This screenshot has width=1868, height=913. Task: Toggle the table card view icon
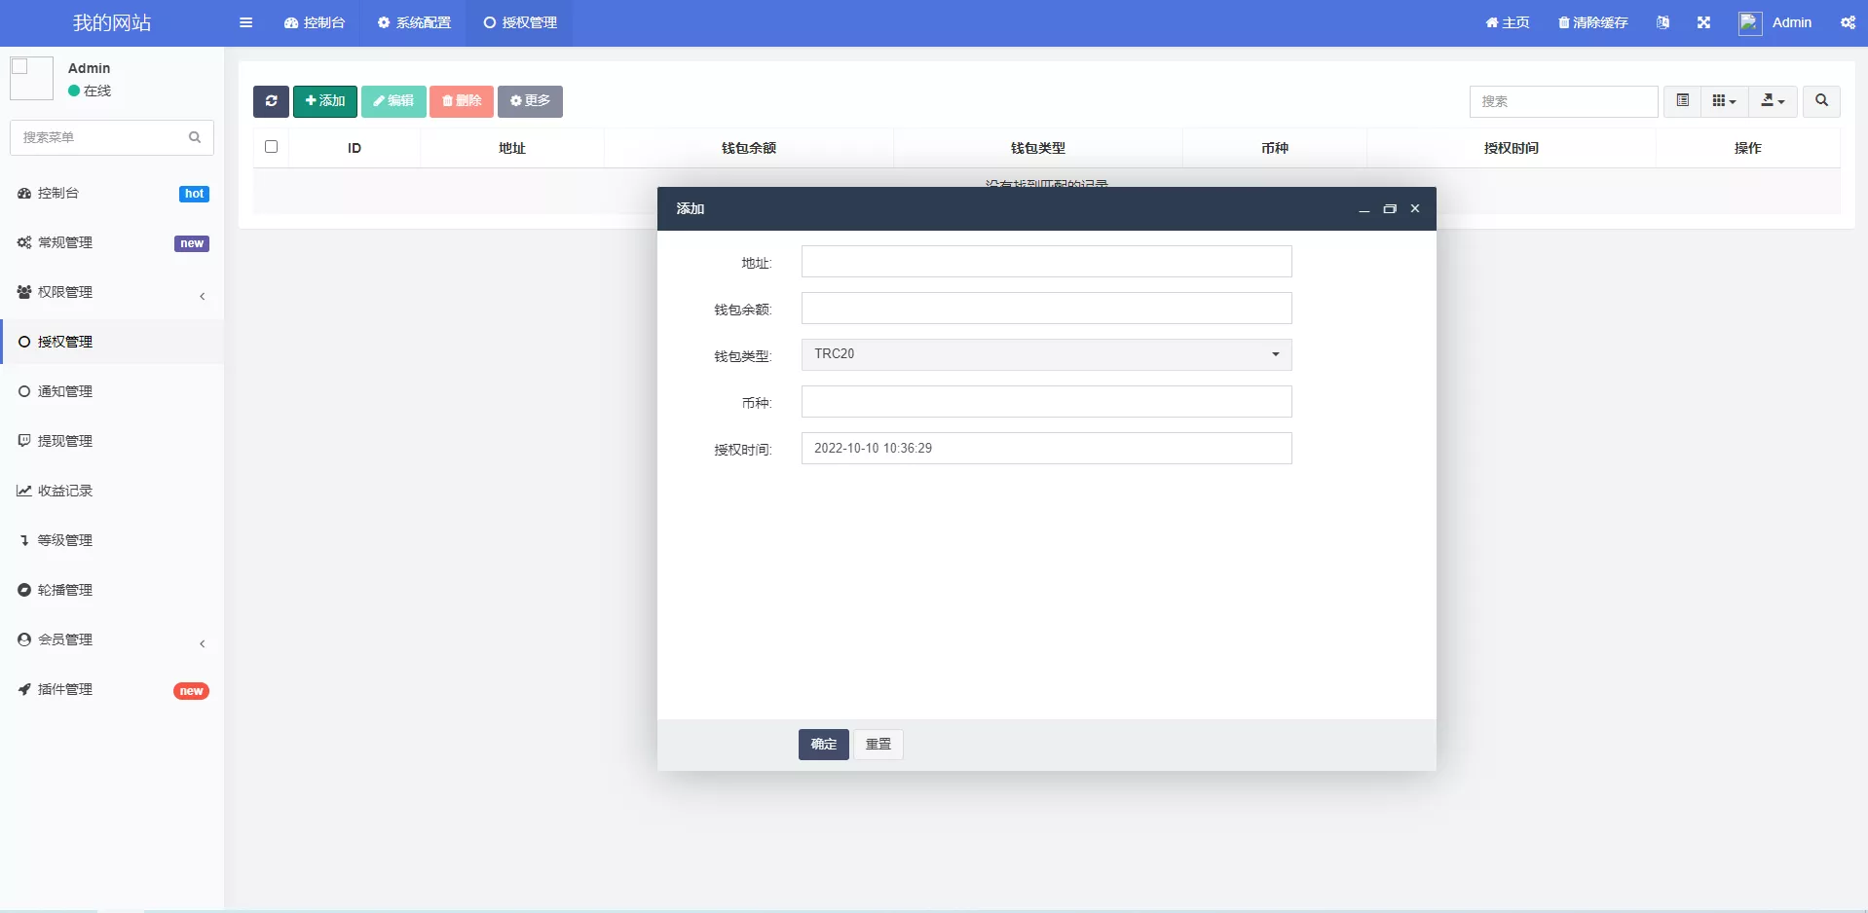(x=1682, y=101)
